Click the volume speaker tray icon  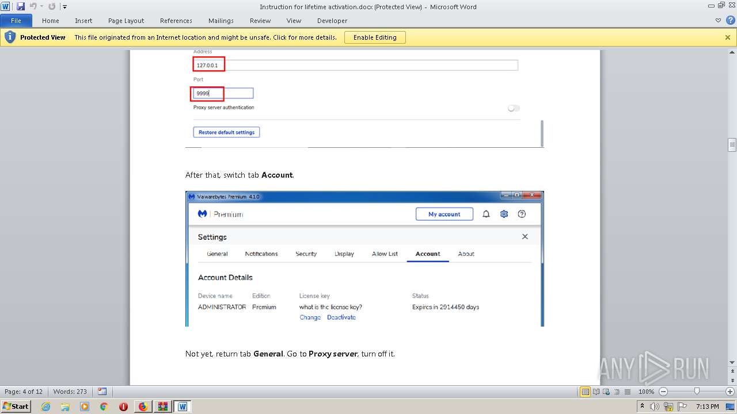click(655, 407)
